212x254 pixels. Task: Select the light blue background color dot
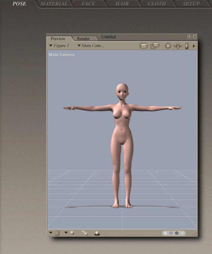click(x=171, y=233)
